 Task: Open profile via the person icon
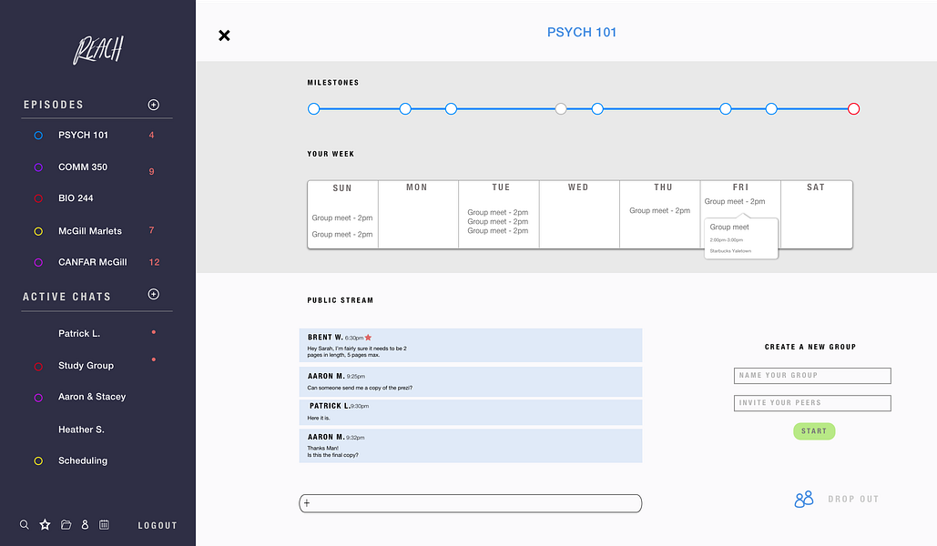pos(85,525)
